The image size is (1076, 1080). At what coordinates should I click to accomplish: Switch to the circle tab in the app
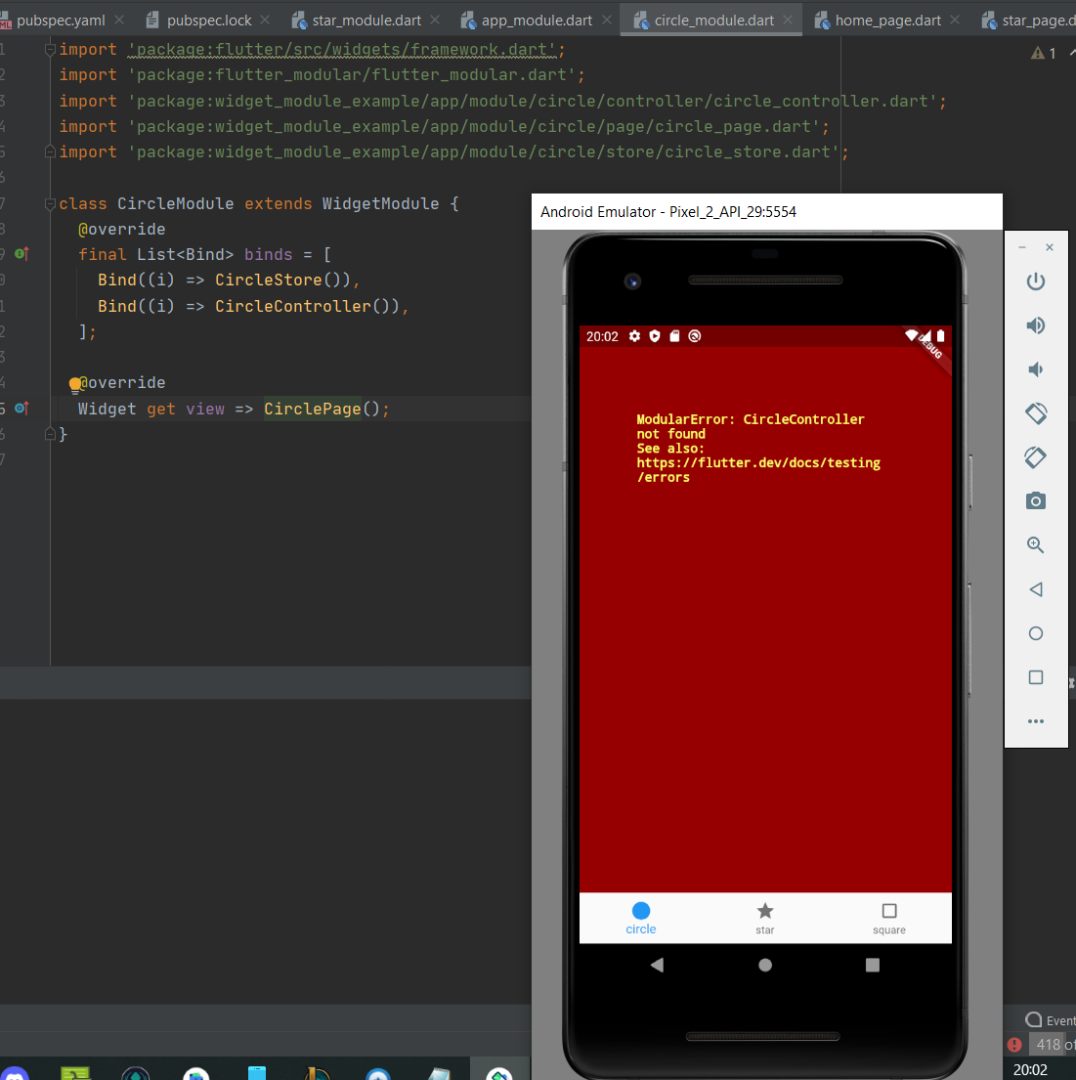click(640, 919)
